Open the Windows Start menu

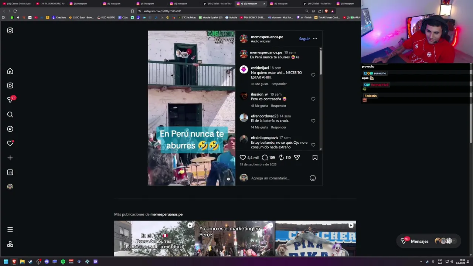tap(6, 262)
